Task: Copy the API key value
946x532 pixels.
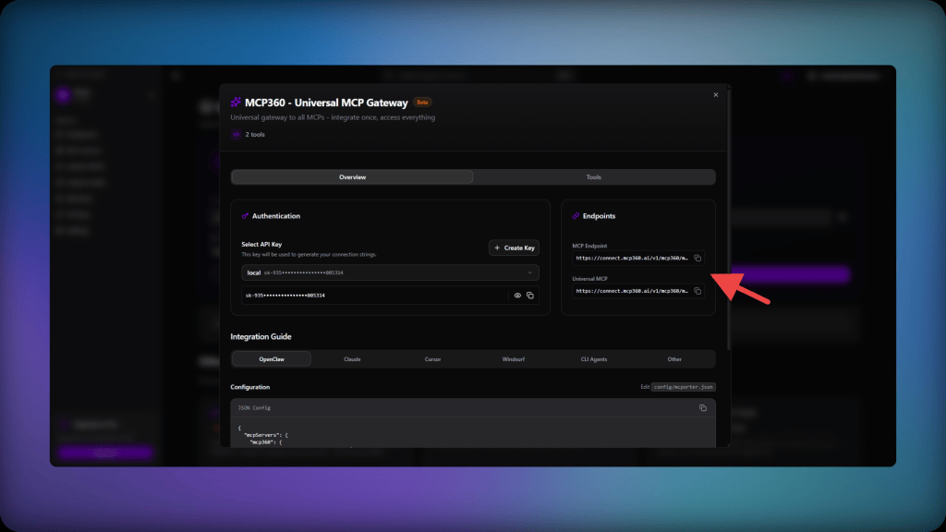Action: coord(529,296)
